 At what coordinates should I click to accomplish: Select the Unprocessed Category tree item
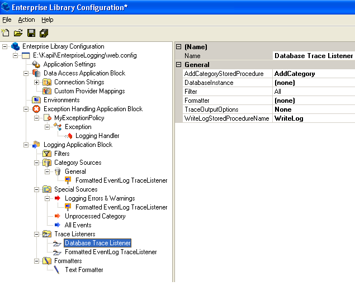pos(95,216)
